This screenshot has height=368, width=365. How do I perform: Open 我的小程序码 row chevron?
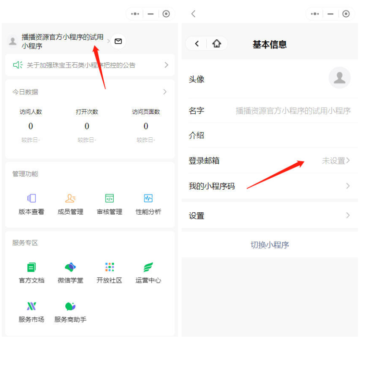[x=348, y=186]
